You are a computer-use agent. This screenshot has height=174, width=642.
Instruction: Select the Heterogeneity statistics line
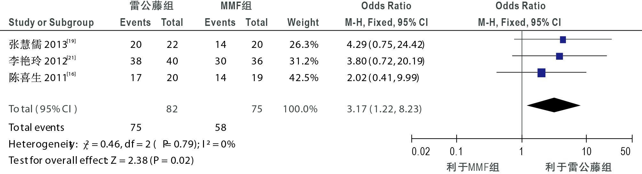point(122,144)
